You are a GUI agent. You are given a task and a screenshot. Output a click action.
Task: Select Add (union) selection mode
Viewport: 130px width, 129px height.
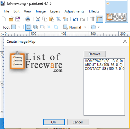(x=36, y=27)
